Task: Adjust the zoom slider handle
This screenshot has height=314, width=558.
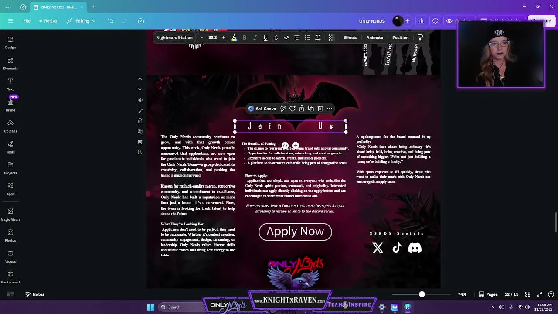Action: [422, 294]
